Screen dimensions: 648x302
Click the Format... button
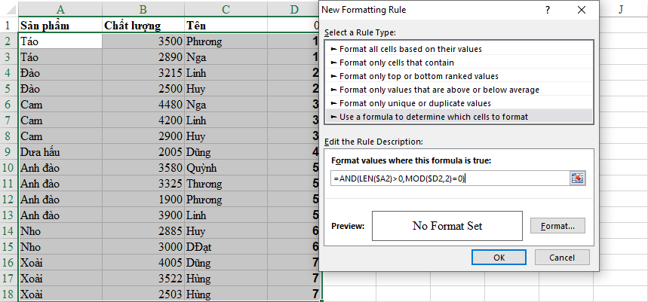pyautogui.click(x=558, y=226)
